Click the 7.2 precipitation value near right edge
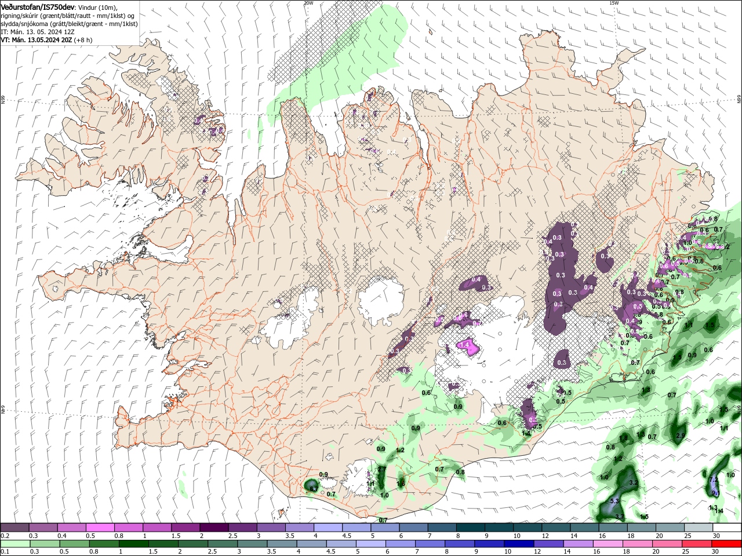Viewport: 742px width, 556px height. [714, 480]
